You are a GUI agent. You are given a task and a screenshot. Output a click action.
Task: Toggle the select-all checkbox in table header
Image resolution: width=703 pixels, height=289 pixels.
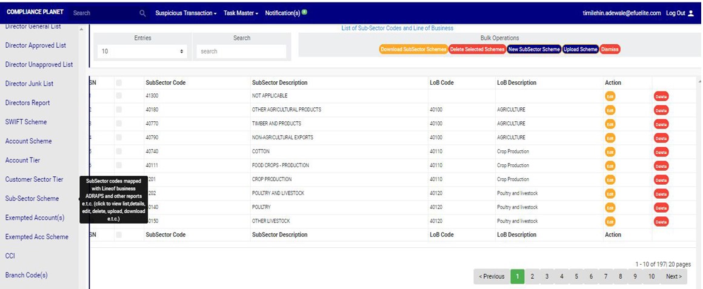(119, 83)
